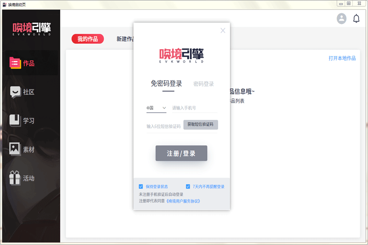Select the 我的作品 tab

[87, 39]
